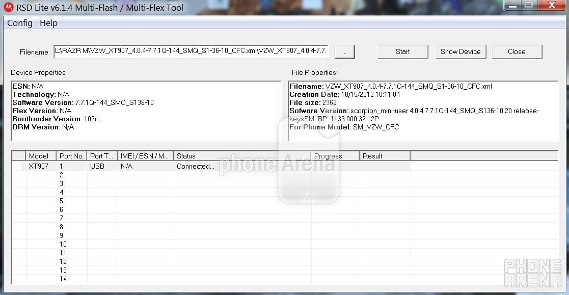The image size is (569, 295).
Task: Click the USB port type cell
Action: click(x=97, y=166)
